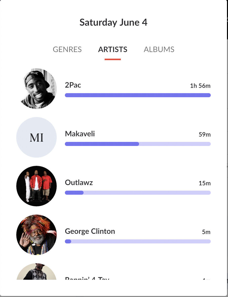The image size is (228, 297).
Task: Select the ARTISTS tab
Action: pos(113,49)
